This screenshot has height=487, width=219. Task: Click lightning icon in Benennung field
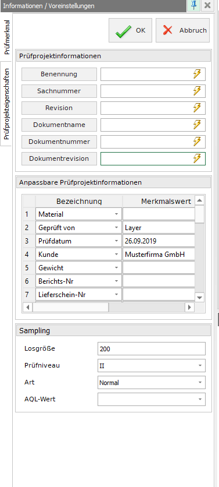click(x=197, y=74)
